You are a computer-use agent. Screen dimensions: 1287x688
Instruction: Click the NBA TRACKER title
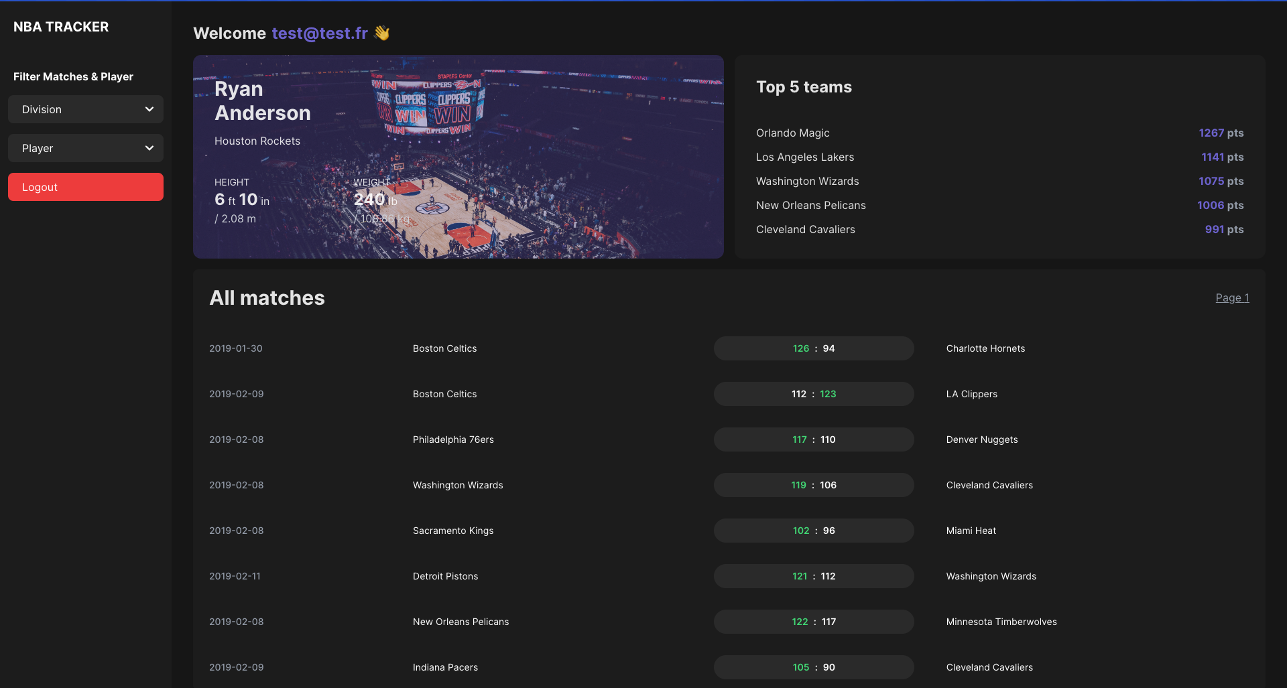(61, 27)
